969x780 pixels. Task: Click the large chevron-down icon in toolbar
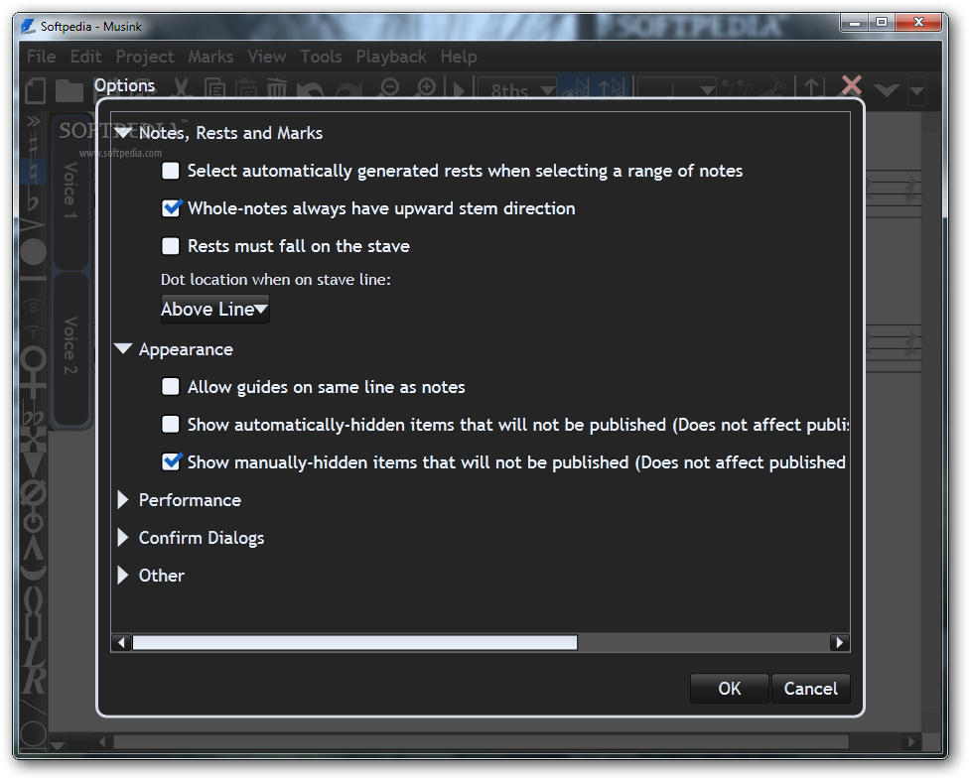coord(887,90)
